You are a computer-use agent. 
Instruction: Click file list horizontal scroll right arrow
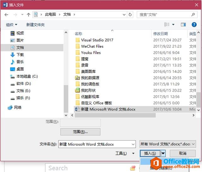(x=193, y=115)
